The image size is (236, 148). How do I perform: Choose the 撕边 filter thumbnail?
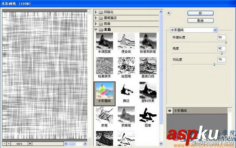click(126, 90)
